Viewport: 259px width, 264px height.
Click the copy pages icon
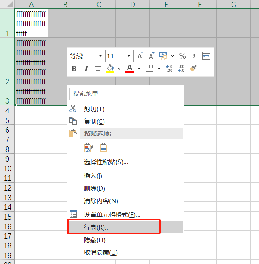pos(73,121)
